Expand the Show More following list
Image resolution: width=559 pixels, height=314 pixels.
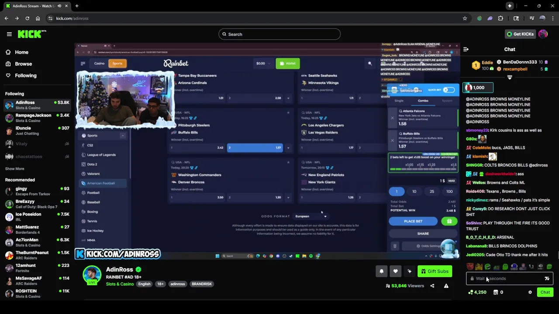click(14, 169)
